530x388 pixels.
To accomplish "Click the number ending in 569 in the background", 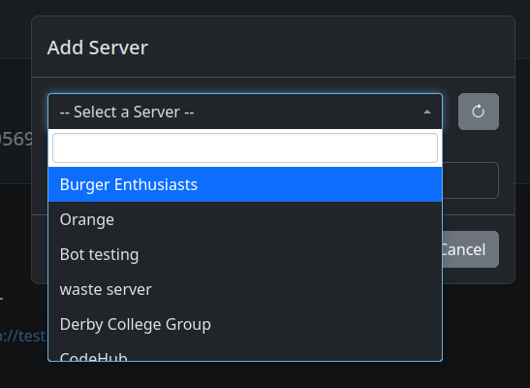I will (x=16, y=139).
